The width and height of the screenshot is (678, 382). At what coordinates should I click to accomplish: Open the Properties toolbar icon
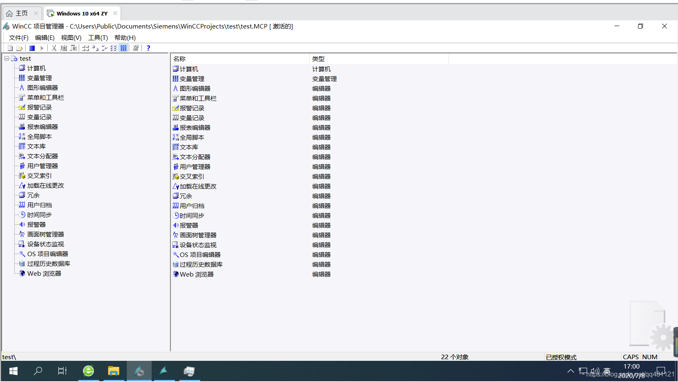pos(136,48)
